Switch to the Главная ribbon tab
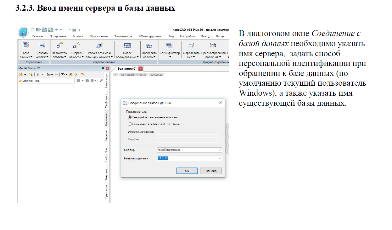 (38, 36)
